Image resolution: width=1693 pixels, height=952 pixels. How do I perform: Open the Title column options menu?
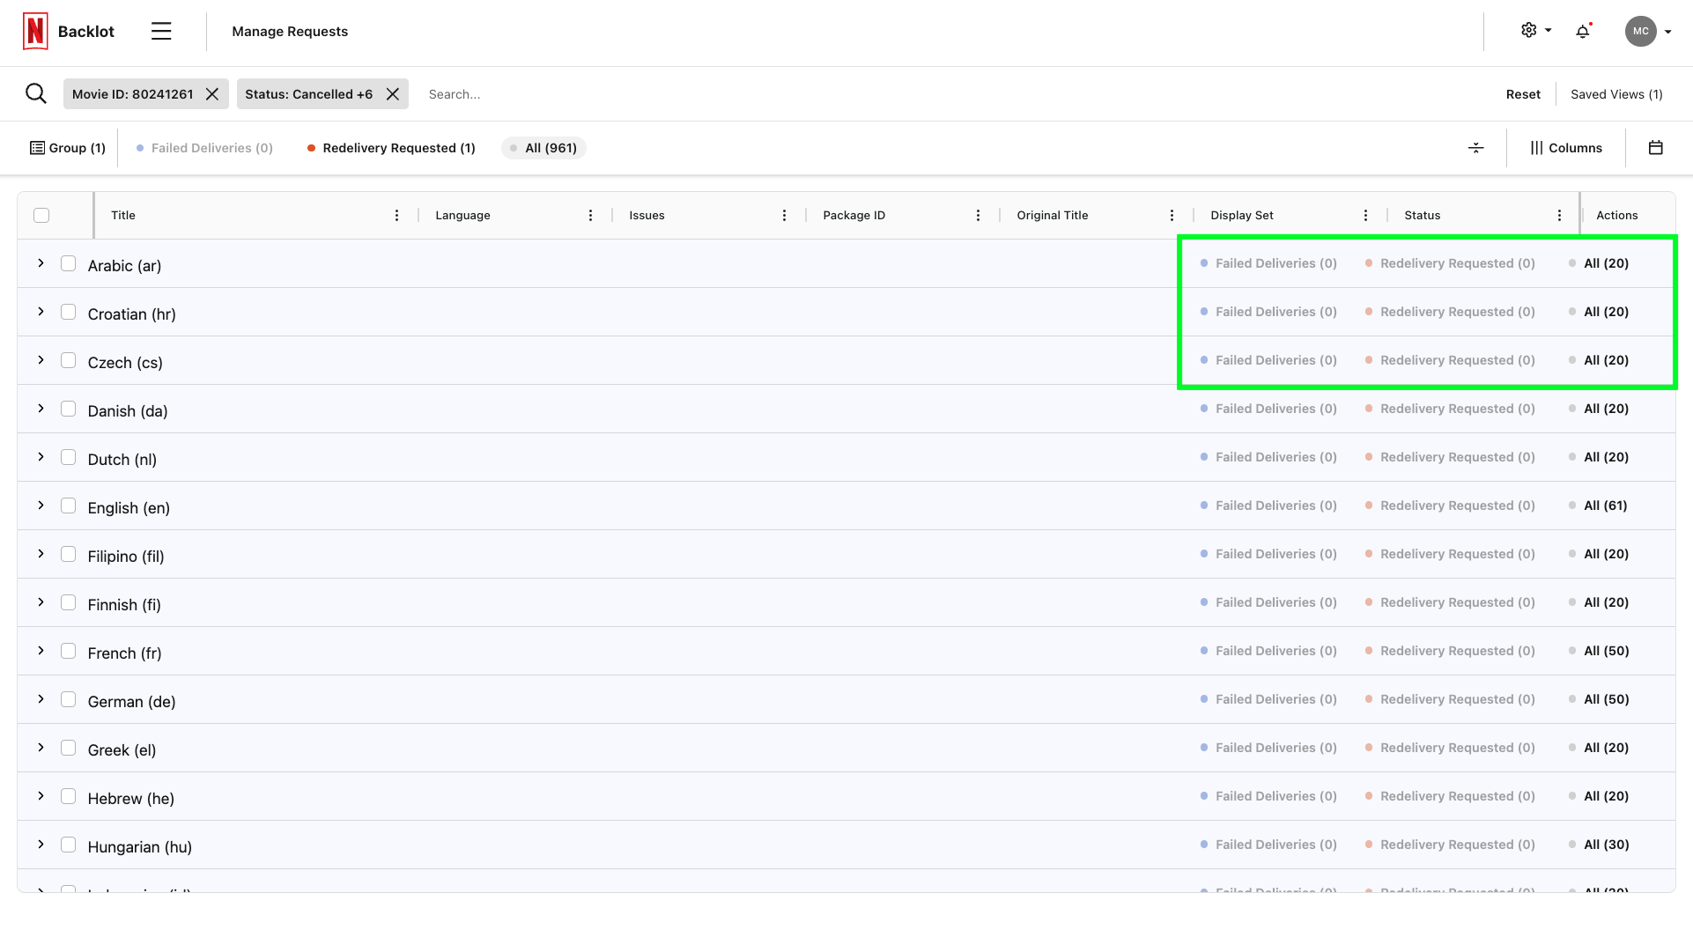(396, 216)
